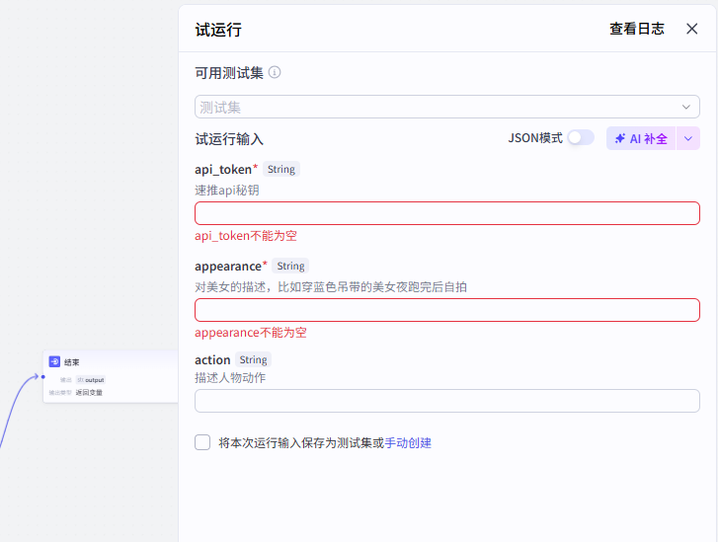Expand the arrow next to AI 补全
This screenshot has width=718, height=542.
coord(688,138)
